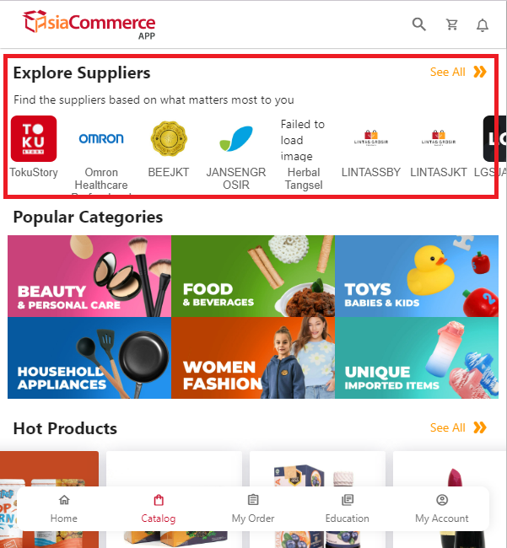Screen dimensions: 507x548
Task: Open the JANSENGROSIR supplier logo
Action: (x=236, y=139)
